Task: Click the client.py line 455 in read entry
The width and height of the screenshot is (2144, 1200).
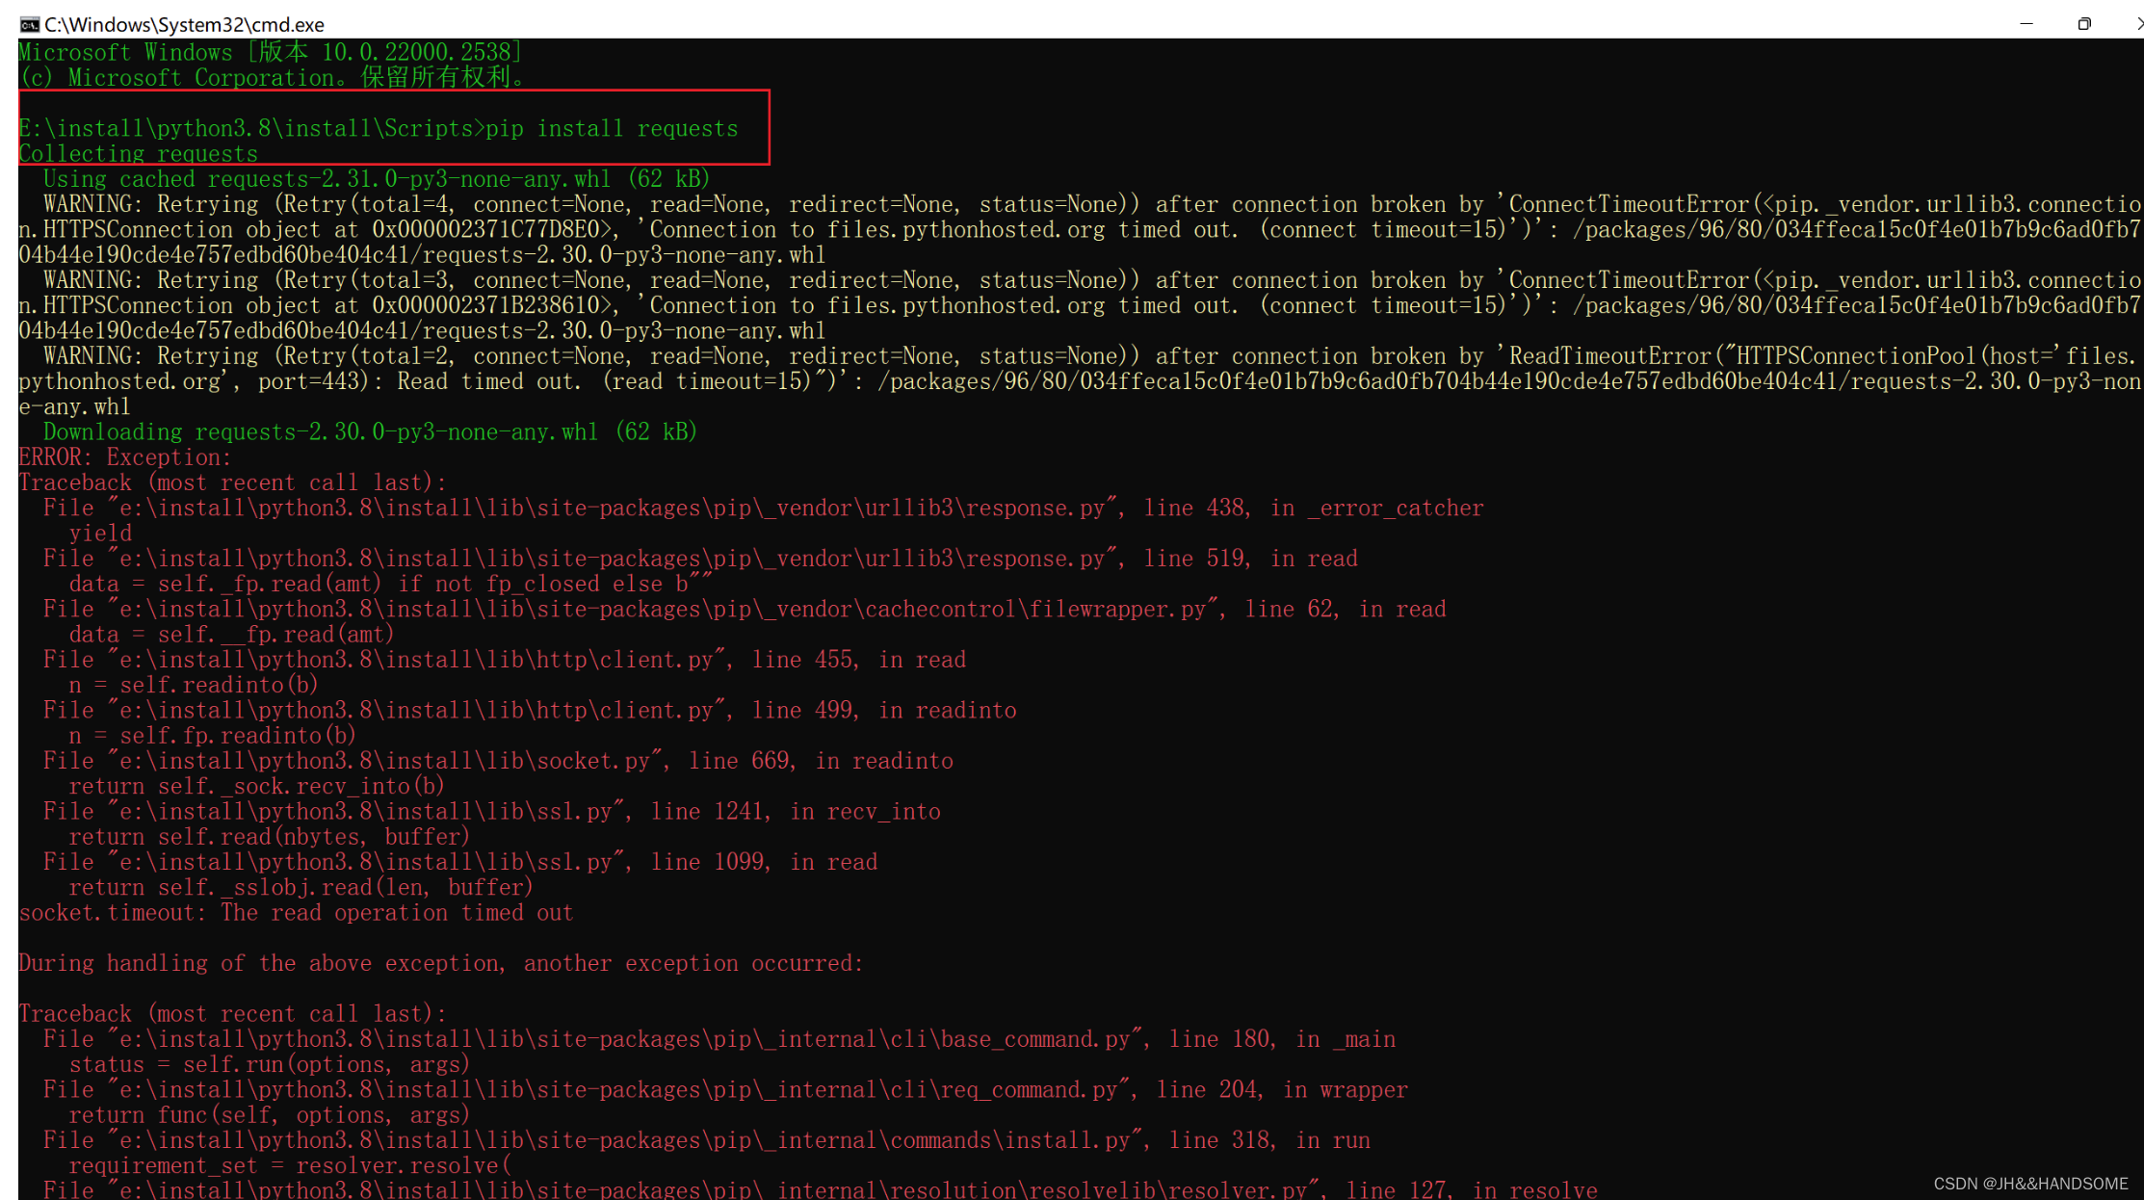Action: click(x=505, y=660)
